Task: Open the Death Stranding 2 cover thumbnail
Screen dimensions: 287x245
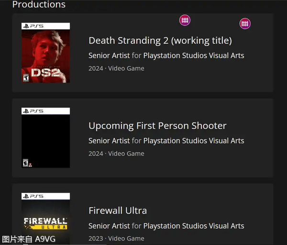Action: [x=45, y=53]
